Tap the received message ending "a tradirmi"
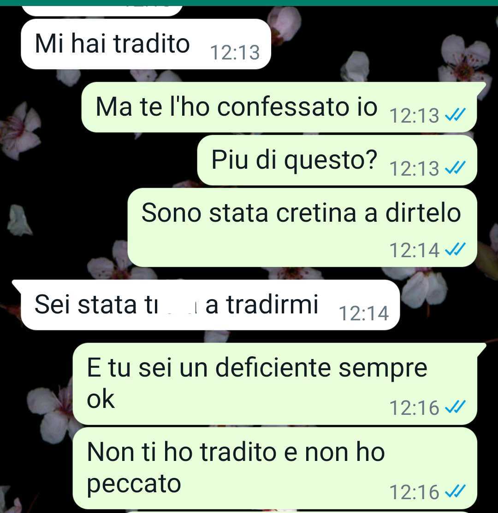Viewport: 498px width, 513px height. coord(206,305)
